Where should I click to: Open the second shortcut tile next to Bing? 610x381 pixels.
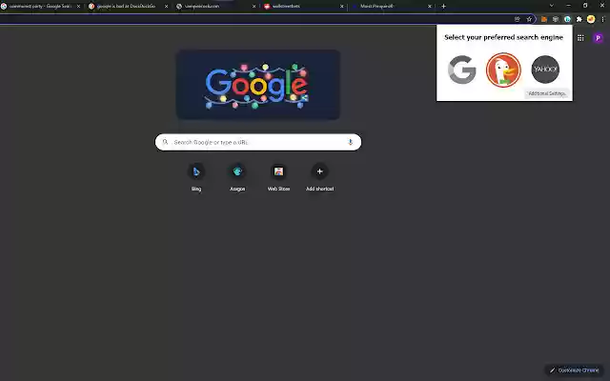[237, 177]
